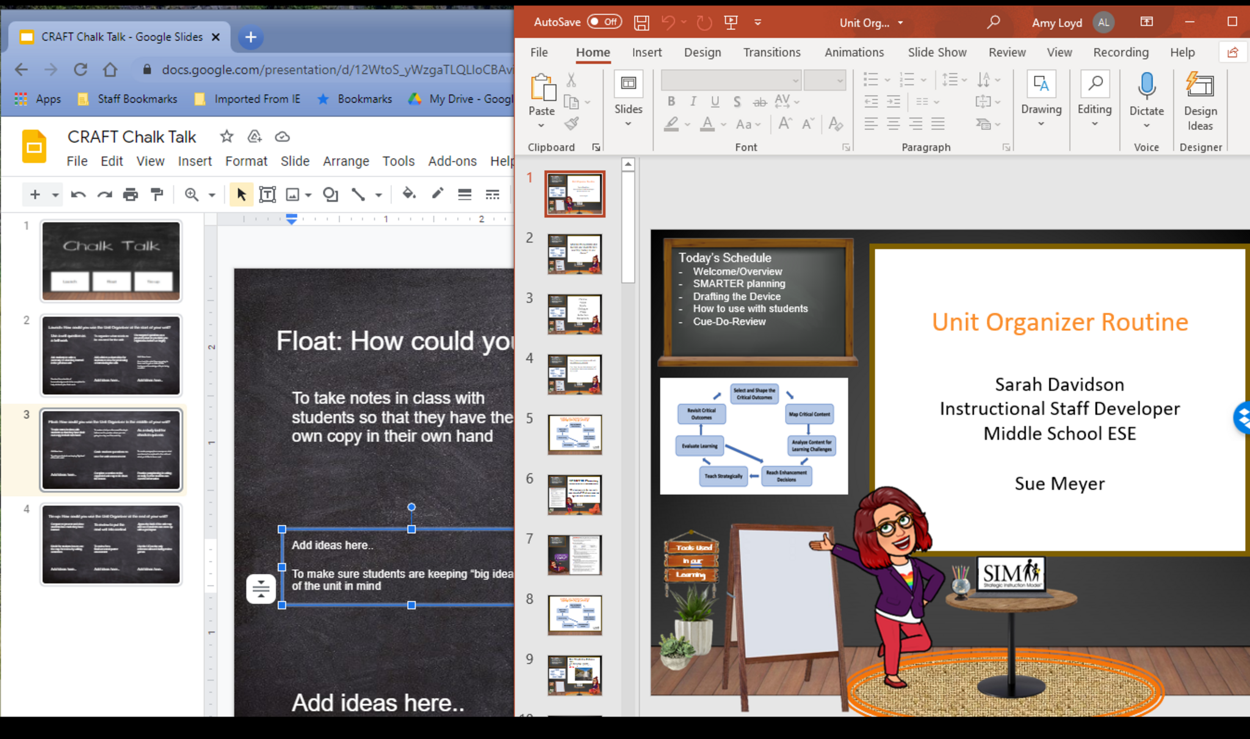Viewport: 1250px width, 739px height.
Task: Click the print icon in Slides toolbar
Action: (x=130, y=194)
